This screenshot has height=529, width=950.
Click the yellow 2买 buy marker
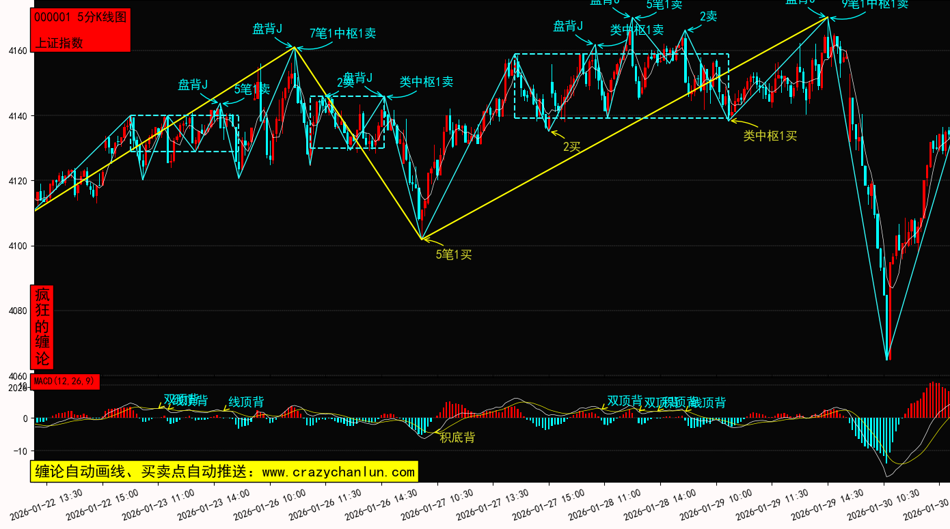click(571, 146)
